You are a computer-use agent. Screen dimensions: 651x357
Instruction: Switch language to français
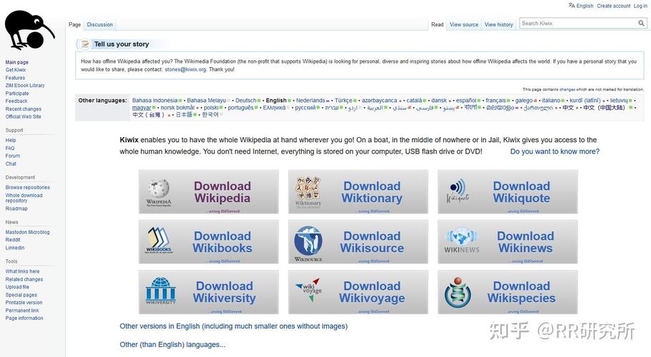pos(495,101)
